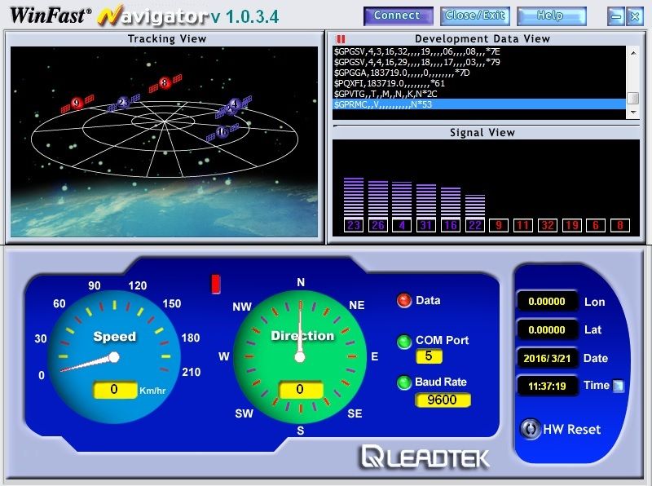Click the Time field 11:37:19
Image resolution: width=652 pixels, height=486 pixels.
click(x=547, y=387)
